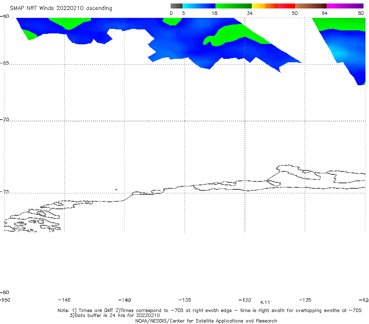Click the longitude label '-140'
Image resolution: width=369 pixels, height=324 pixels.
pos(125,300)
